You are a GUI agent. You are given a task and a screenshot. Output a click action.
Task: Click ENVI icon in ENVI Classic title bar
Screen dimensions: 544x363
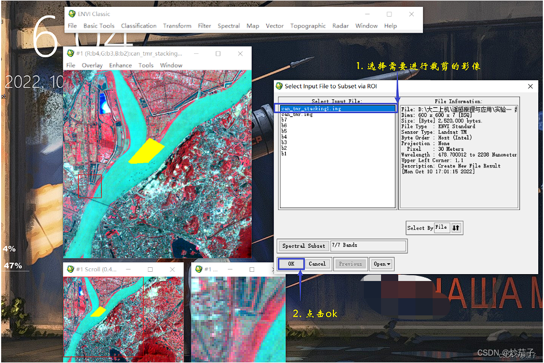(72, 14)
